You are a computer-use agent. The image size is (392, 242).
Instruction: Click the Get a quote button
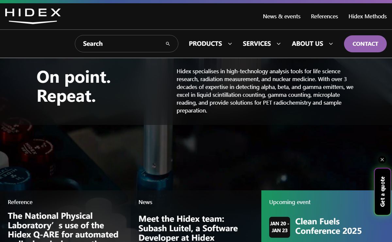[x=383, y=192]
